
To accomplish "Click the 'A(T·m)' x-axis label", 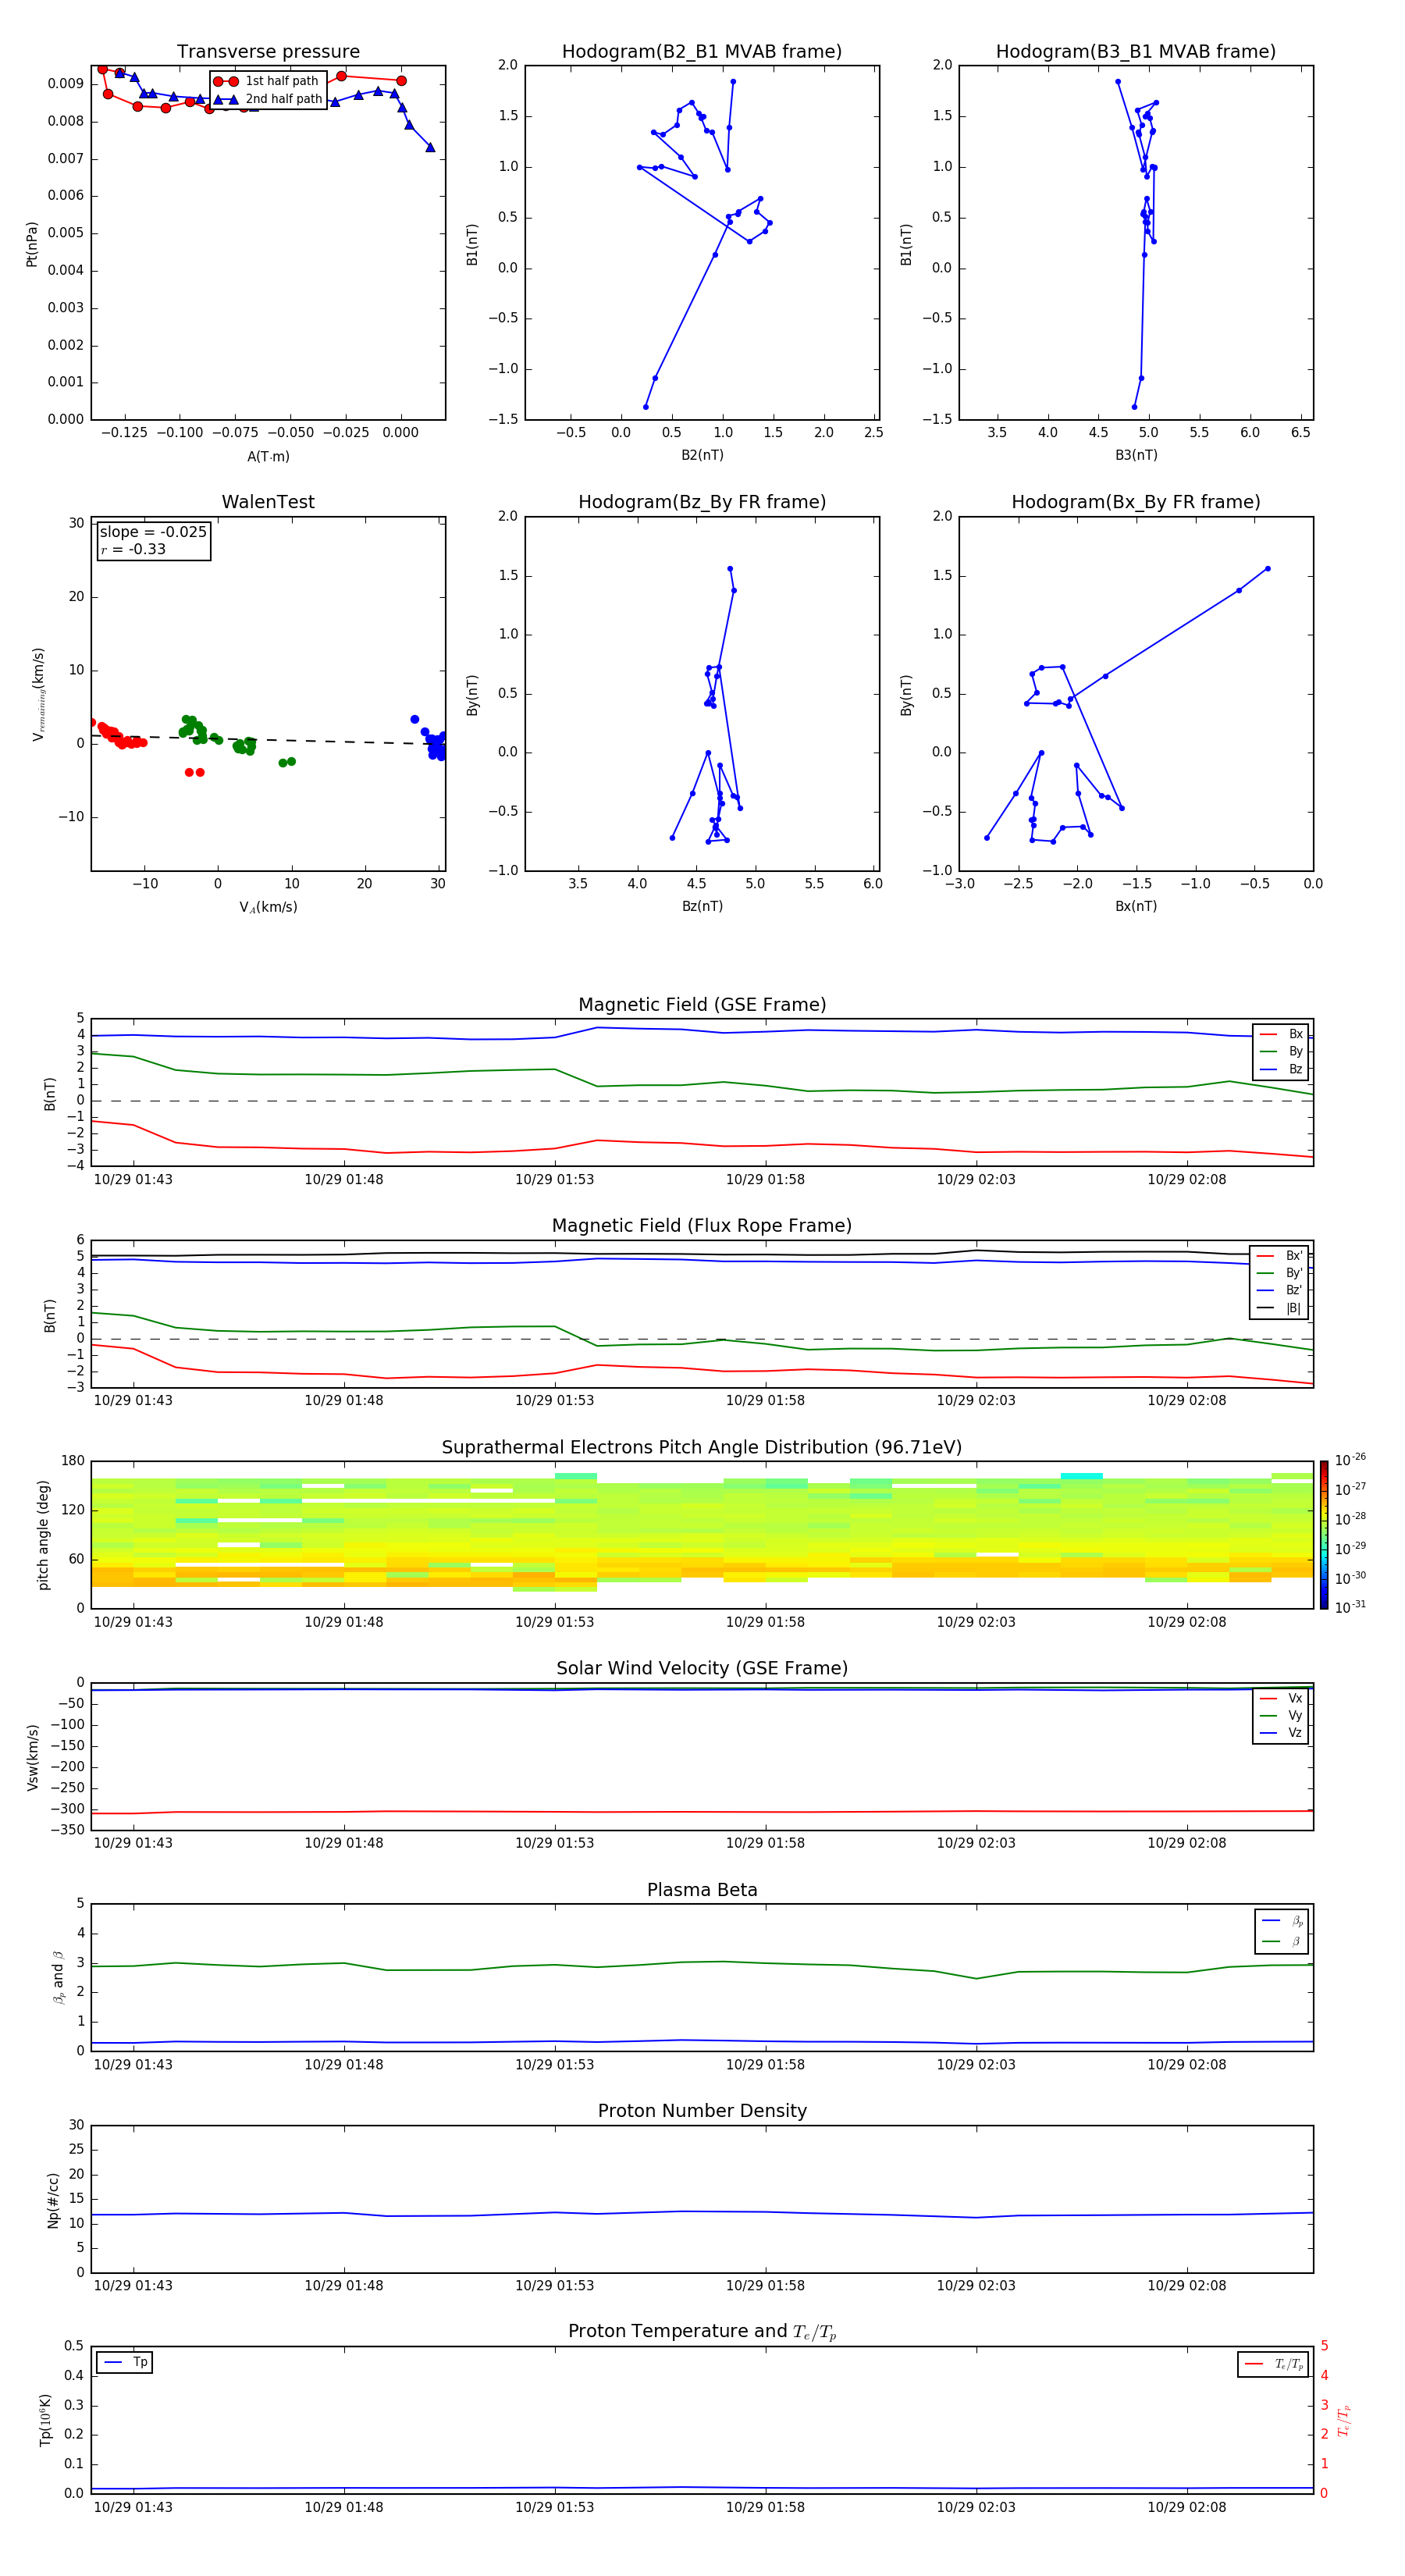I will (x=268, y=456).
